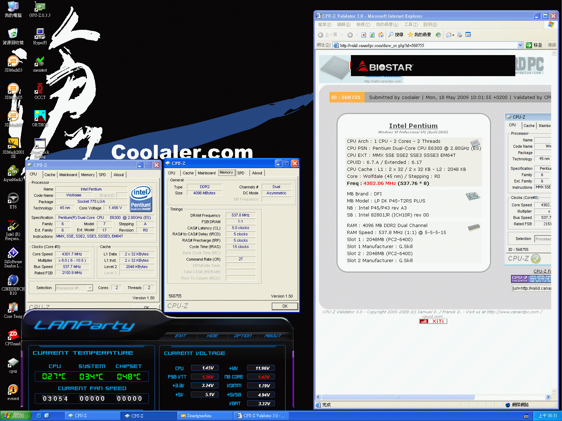Image resolution: width=562 pixels, height=421 pixels.
Task: Click ABOUT in the LANParty panel
Action: point(273,336)
